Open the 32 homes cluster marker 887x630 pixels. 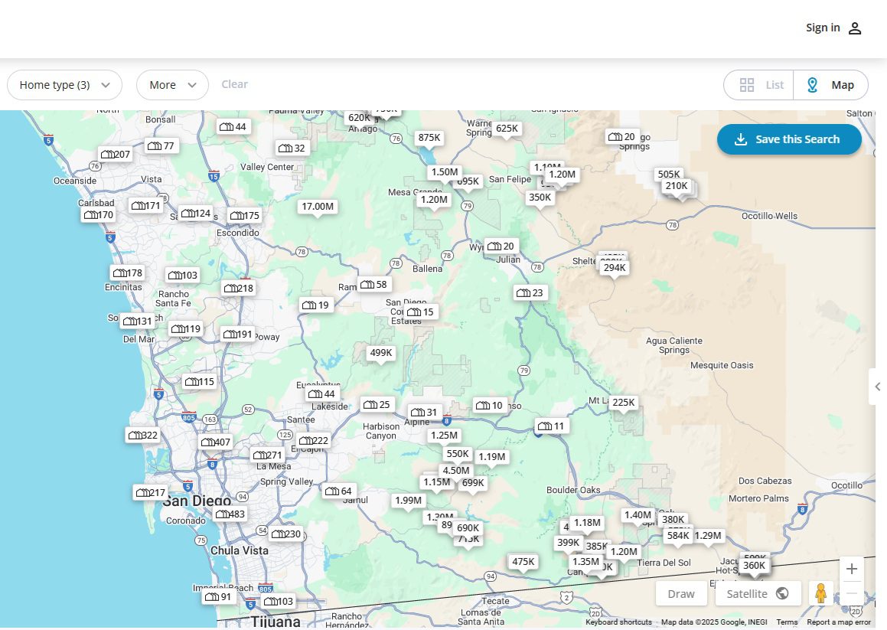click(x=292, y=149)
